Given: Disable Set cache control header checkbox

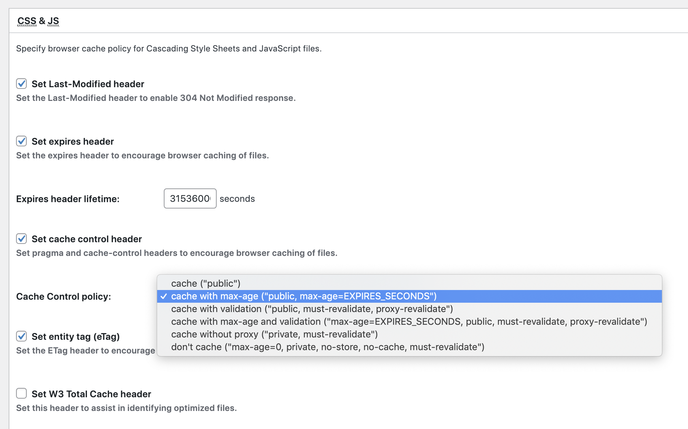Looking at the screenshot, I should 22,239.
